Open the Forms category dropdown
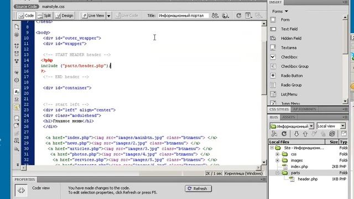 280,11
